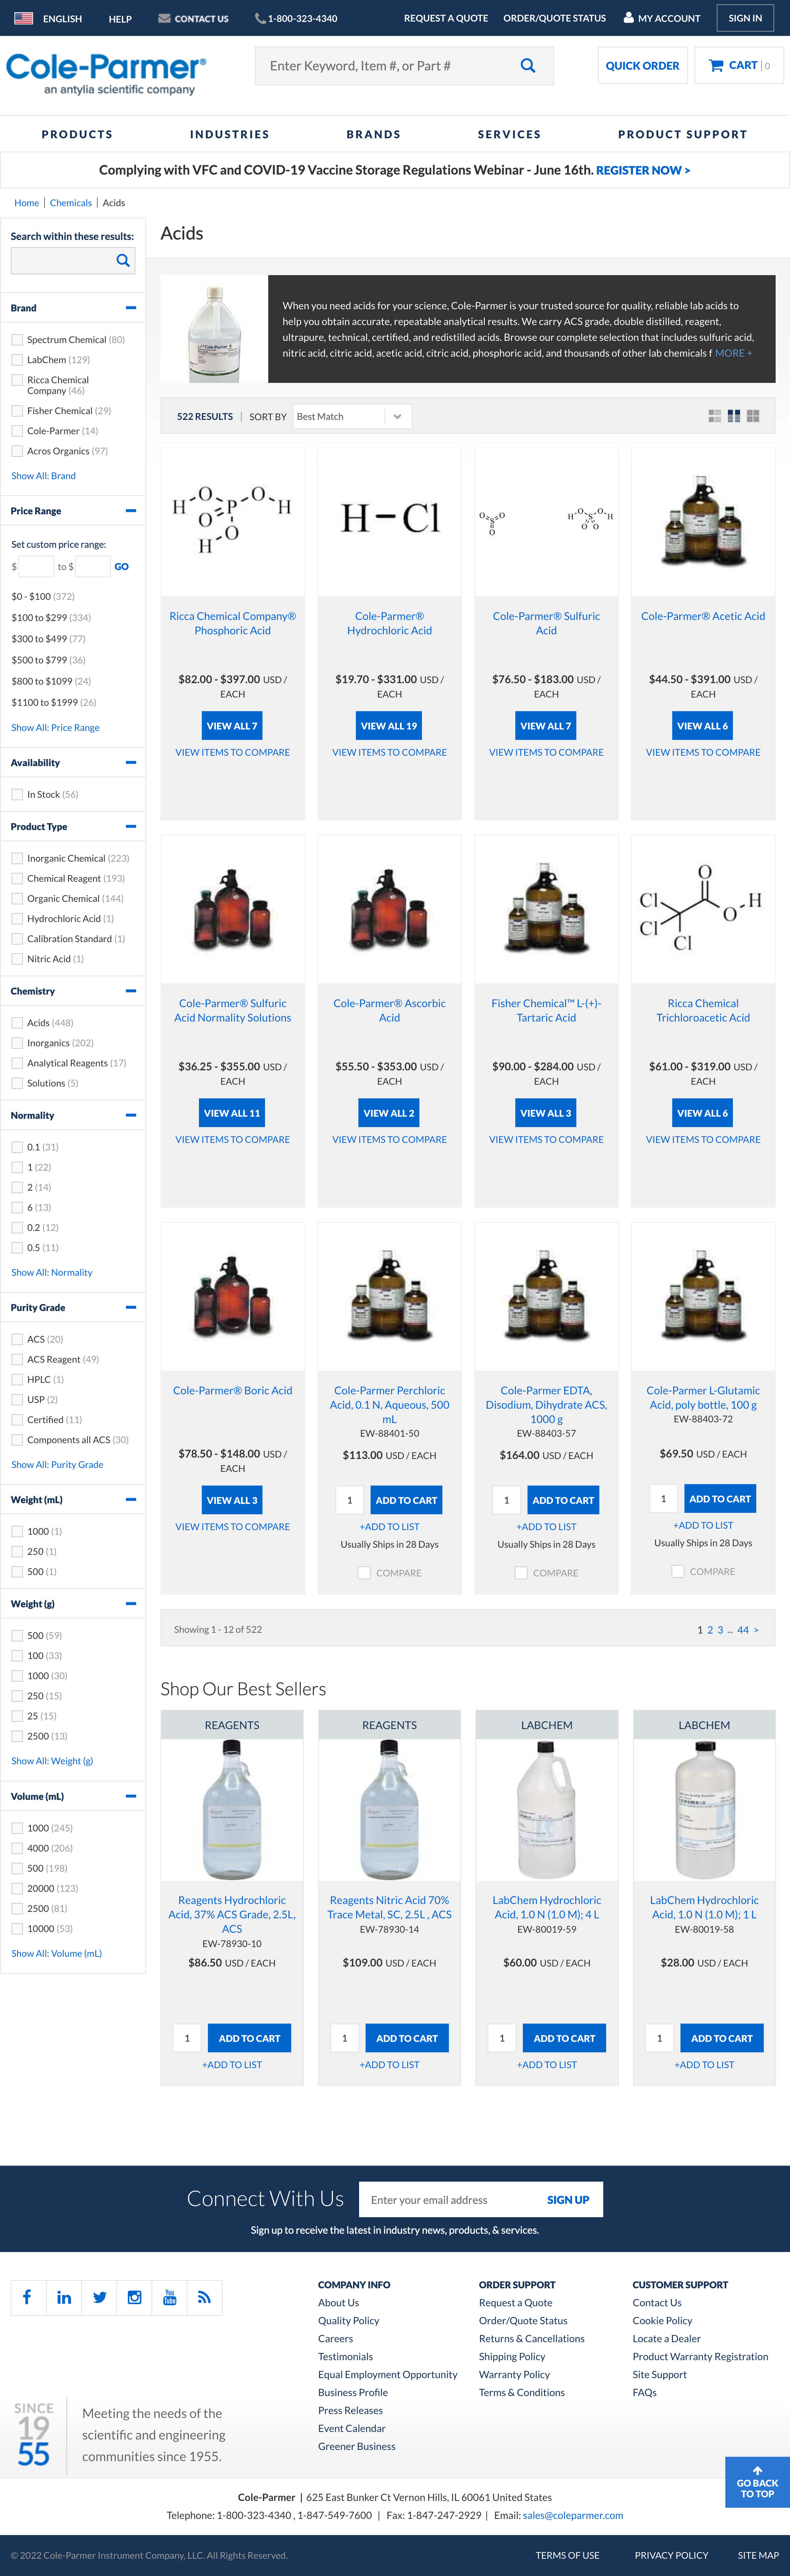Open the Facebook social icon
This screenshot has height=2576, width=790.
point(28,2297)
